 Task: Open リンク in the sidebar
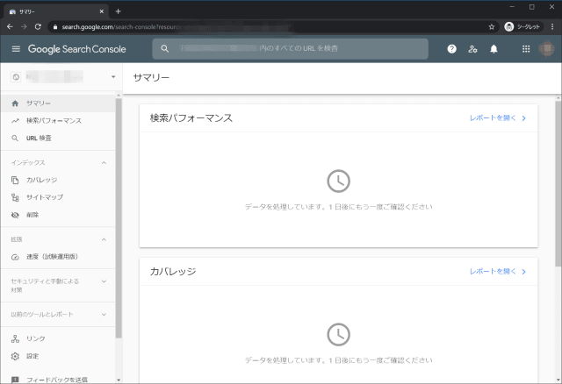[x=58, y=338]
